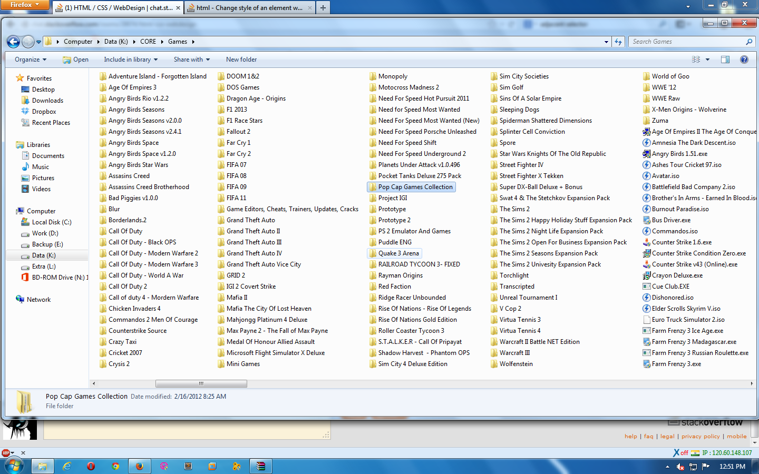Click the search magnifier icon in Search Games
The height and width of the screenshot is (474, 759).
tap(749, 42)
